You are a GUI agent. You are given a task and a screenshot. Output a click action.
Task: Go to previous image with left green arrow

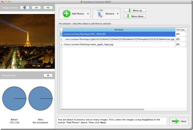click(x=36, y=8)
